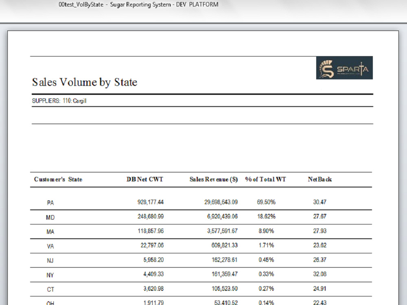Viewport: 407px width, 305px height.
Task: Click the 'SUPPLIERS: 110: Cargill' filter line
Action: pos(59,101)
